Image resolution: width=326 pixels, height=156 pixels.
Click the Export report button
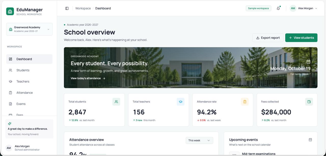[x=268, y=38]
